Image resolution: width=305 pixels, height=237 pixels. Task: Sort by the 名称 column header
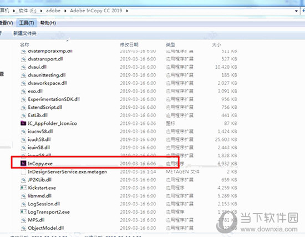tap(24, 44)
